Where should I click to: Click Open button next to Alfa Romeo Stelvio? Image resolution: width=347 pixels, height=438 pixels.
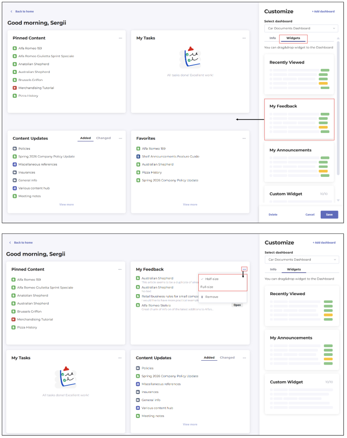pyautogui.click(x=237, y=305)
